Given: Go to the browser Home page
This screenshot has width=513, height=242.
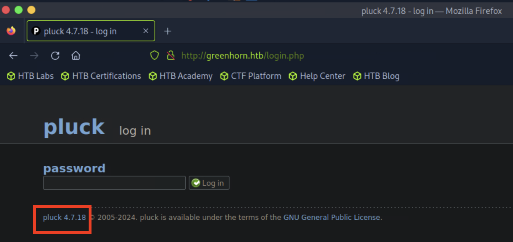Looking at the screenshot, I should coord(76,55).
